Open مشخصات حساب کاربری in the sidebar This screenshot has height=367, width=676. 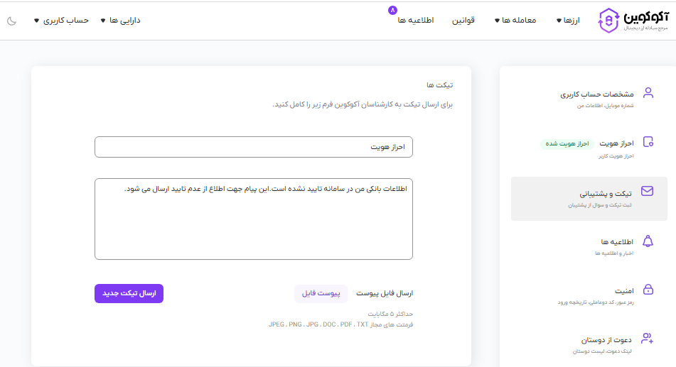click(597, 94)
